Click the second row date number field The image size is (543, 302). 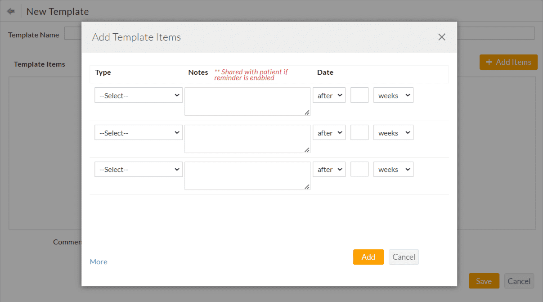click(359, 133)
